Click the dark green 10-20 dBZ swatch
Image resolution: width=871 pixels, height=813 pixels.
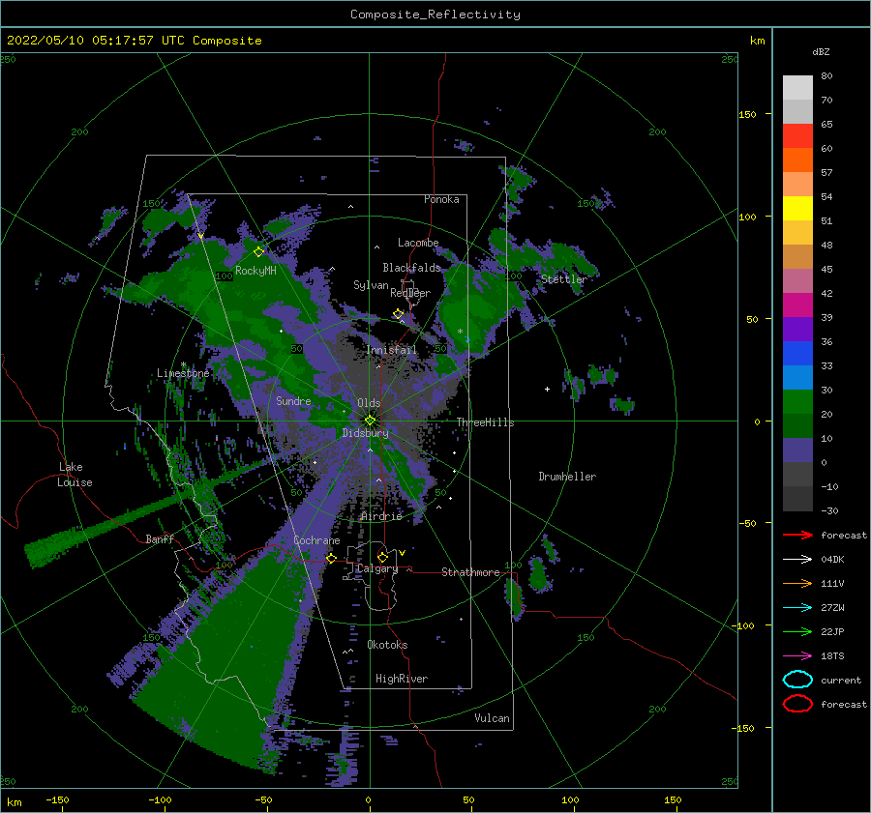[x=797, y=426]
